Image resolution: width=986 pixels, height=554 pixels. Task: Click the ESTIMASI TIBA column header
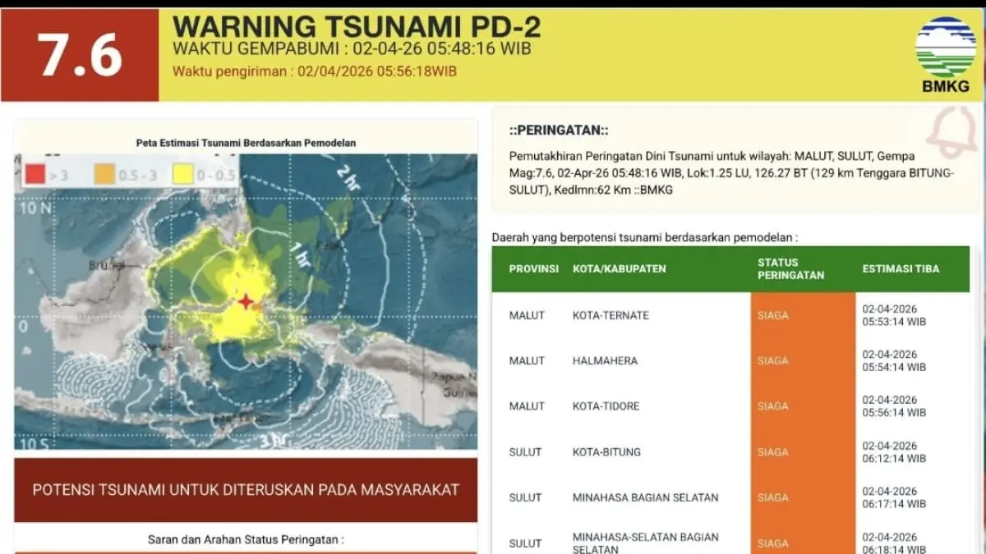[901, 269]
